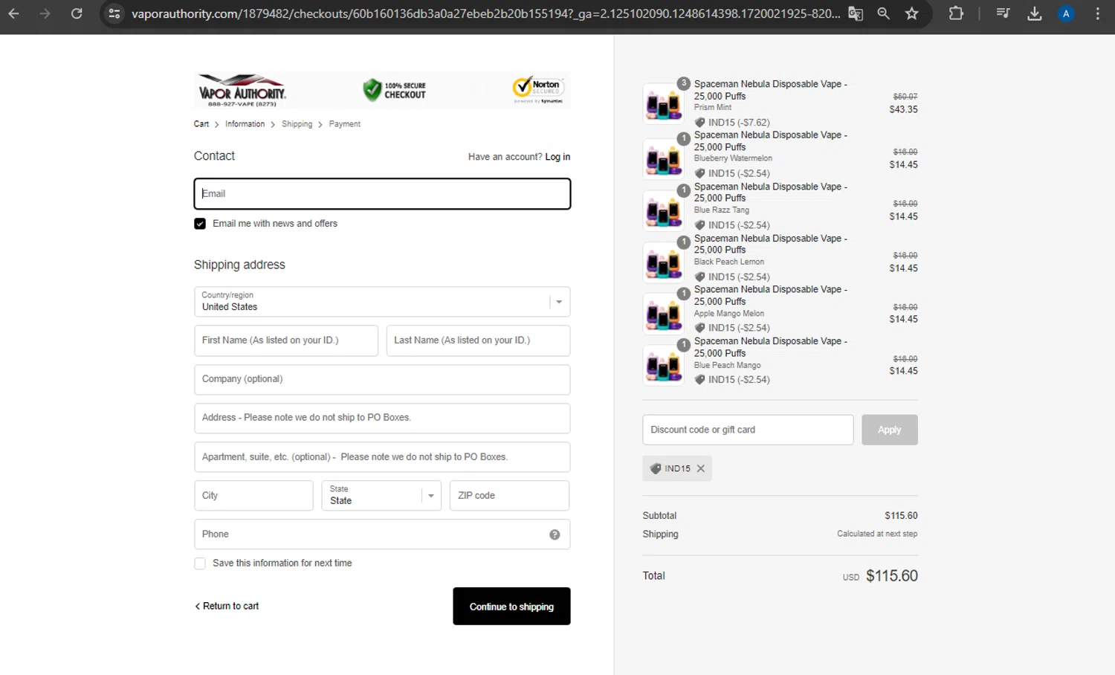The width and height of the screenshot is (1115, 675).
Task: Focus the Phone number field
Action: [382, 534]
